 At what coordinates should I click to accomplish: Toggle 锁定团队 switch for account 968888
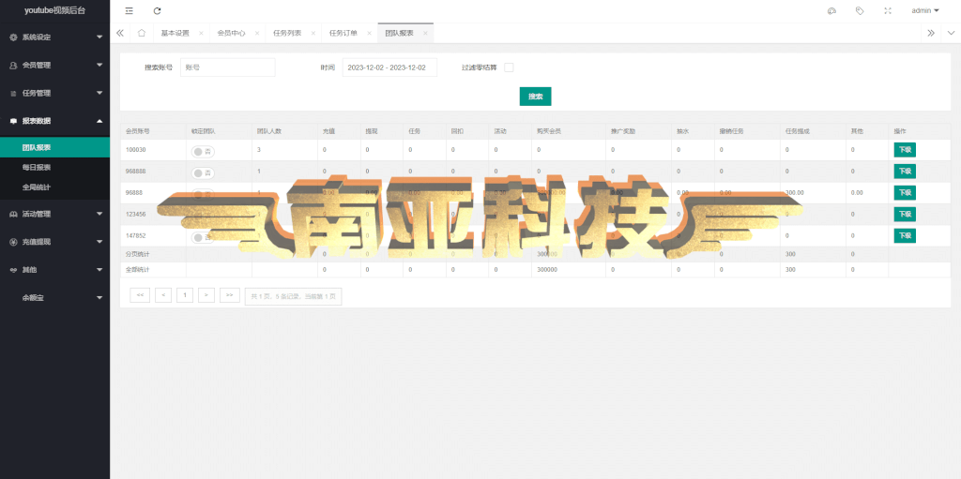click(203, 172)
